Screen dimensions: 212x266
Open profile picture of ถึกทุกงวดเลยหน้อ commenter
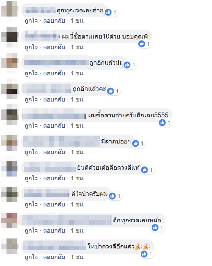click(x=9, y=220)
